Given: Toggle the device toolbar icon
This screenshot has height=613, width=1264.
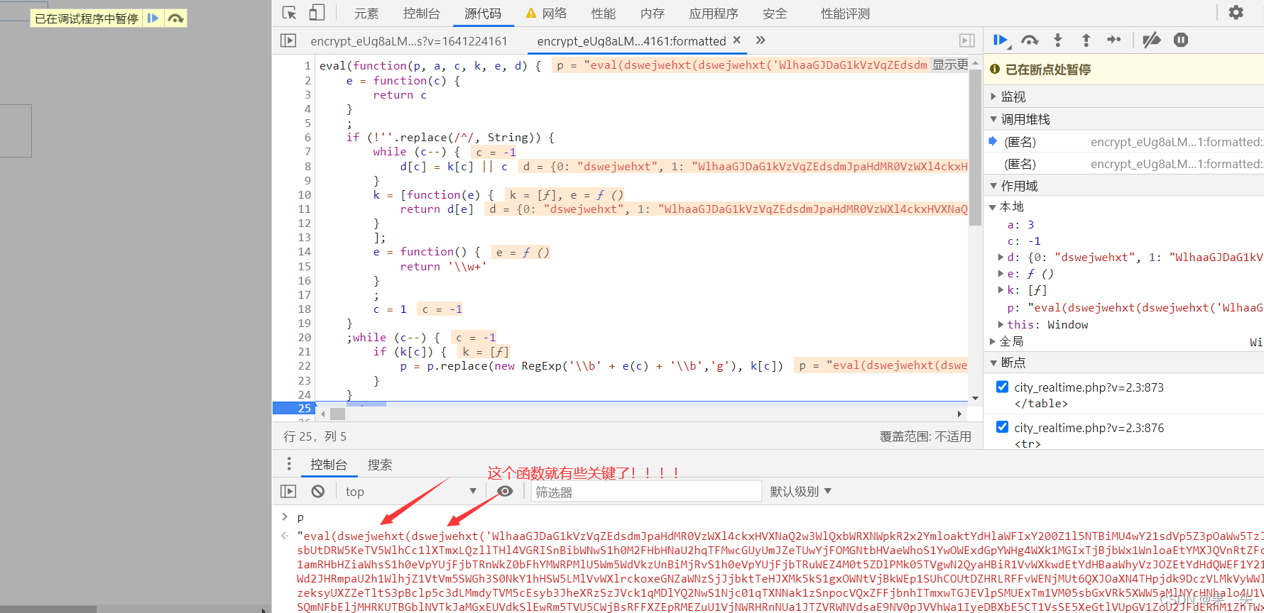Looking at the screenshot, I should pos(317,13).
